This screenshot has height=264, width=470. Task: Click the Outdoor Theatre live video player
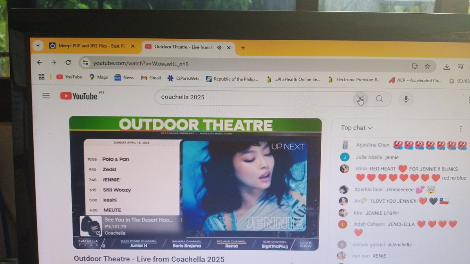point(195,184)
